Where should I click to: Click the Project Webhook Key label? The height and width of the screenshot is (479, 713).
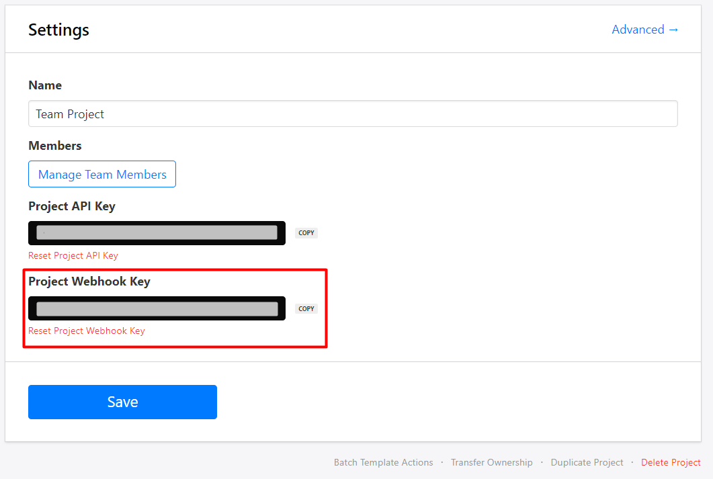(89, 281)
